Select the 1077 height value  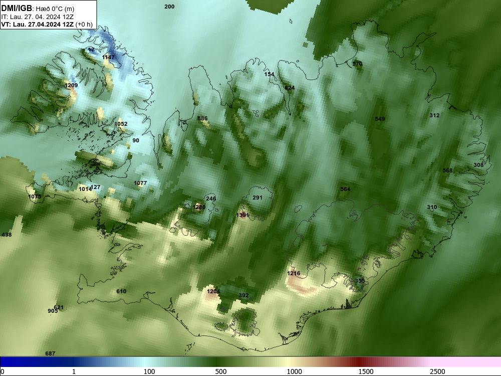pos(140,183)
